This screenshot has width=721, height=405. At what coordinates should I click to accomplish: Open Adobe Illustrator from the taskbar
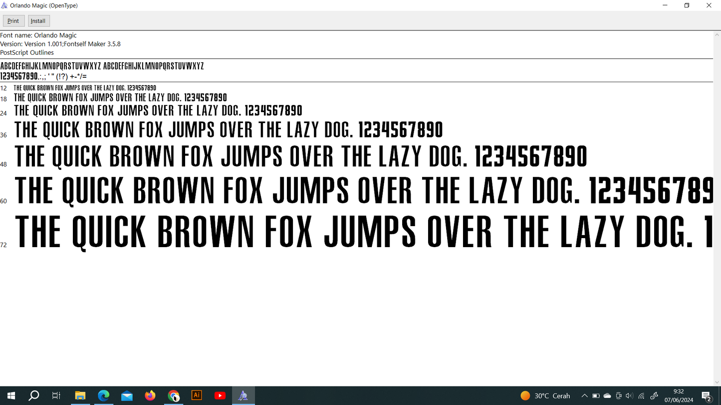197,396
